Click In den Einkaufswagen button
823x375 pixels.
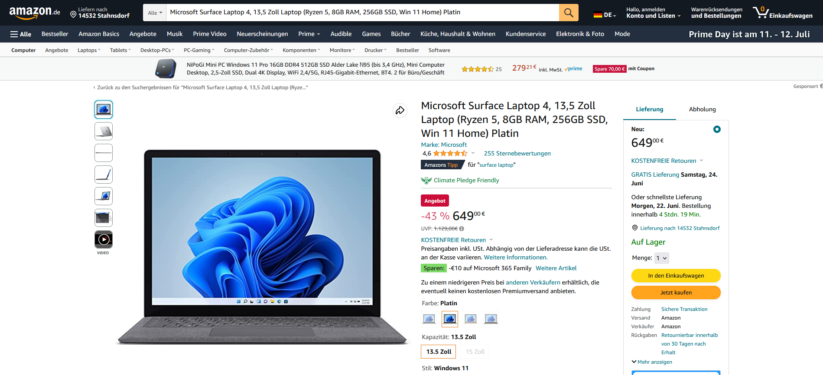click(676, 275)
